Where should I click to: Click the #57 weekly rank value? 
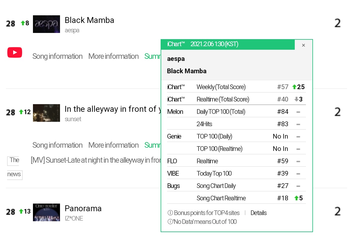[x=283, y=87]
